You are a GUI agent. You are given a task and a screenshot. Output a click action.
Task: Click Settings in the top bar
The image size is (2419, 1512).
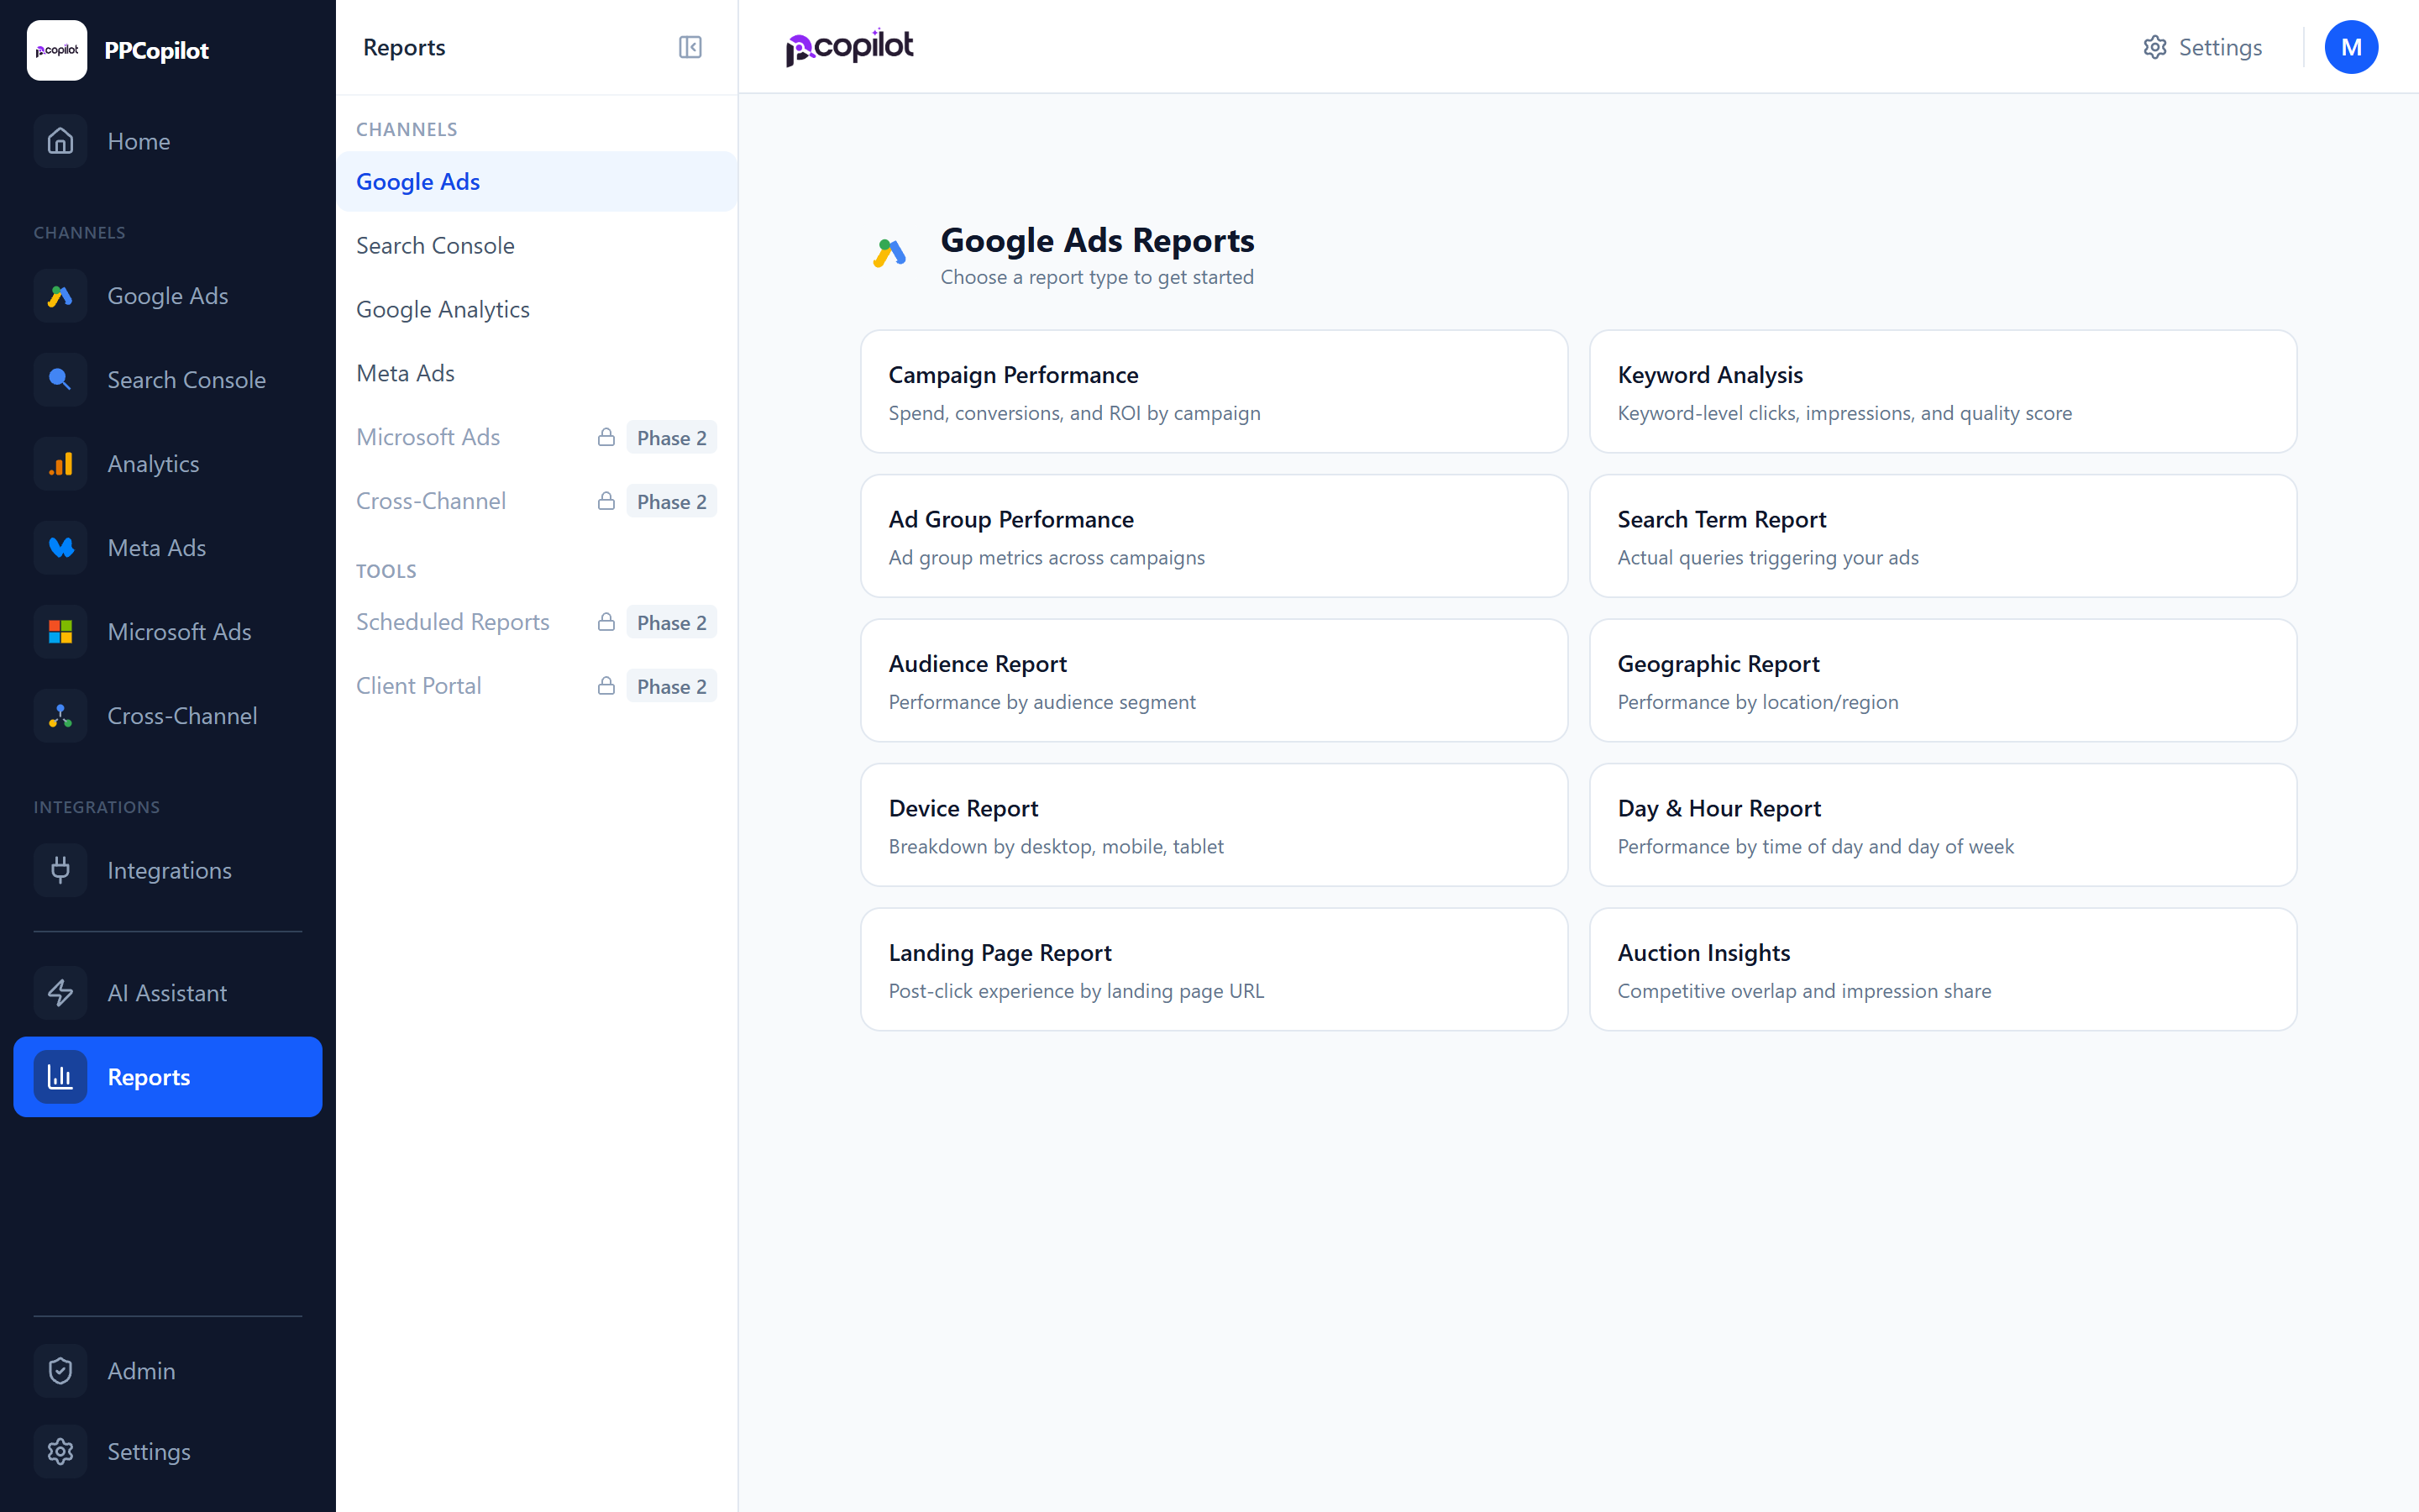click(2203, 47)
